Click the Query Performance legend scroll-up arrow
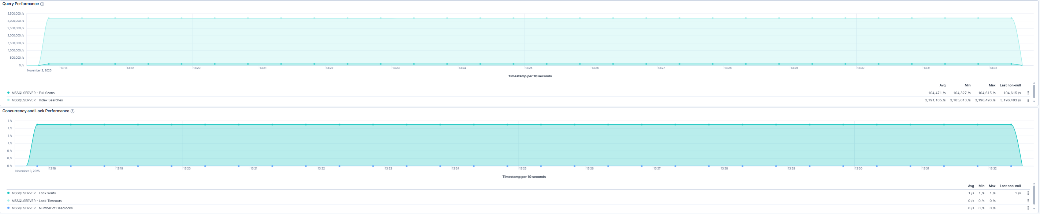Viewport: 1040px width, 214px height. click(x=1034, y=83)
